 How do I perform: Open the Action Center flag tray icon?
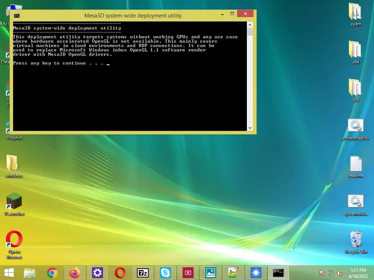(x=322, y=273)
